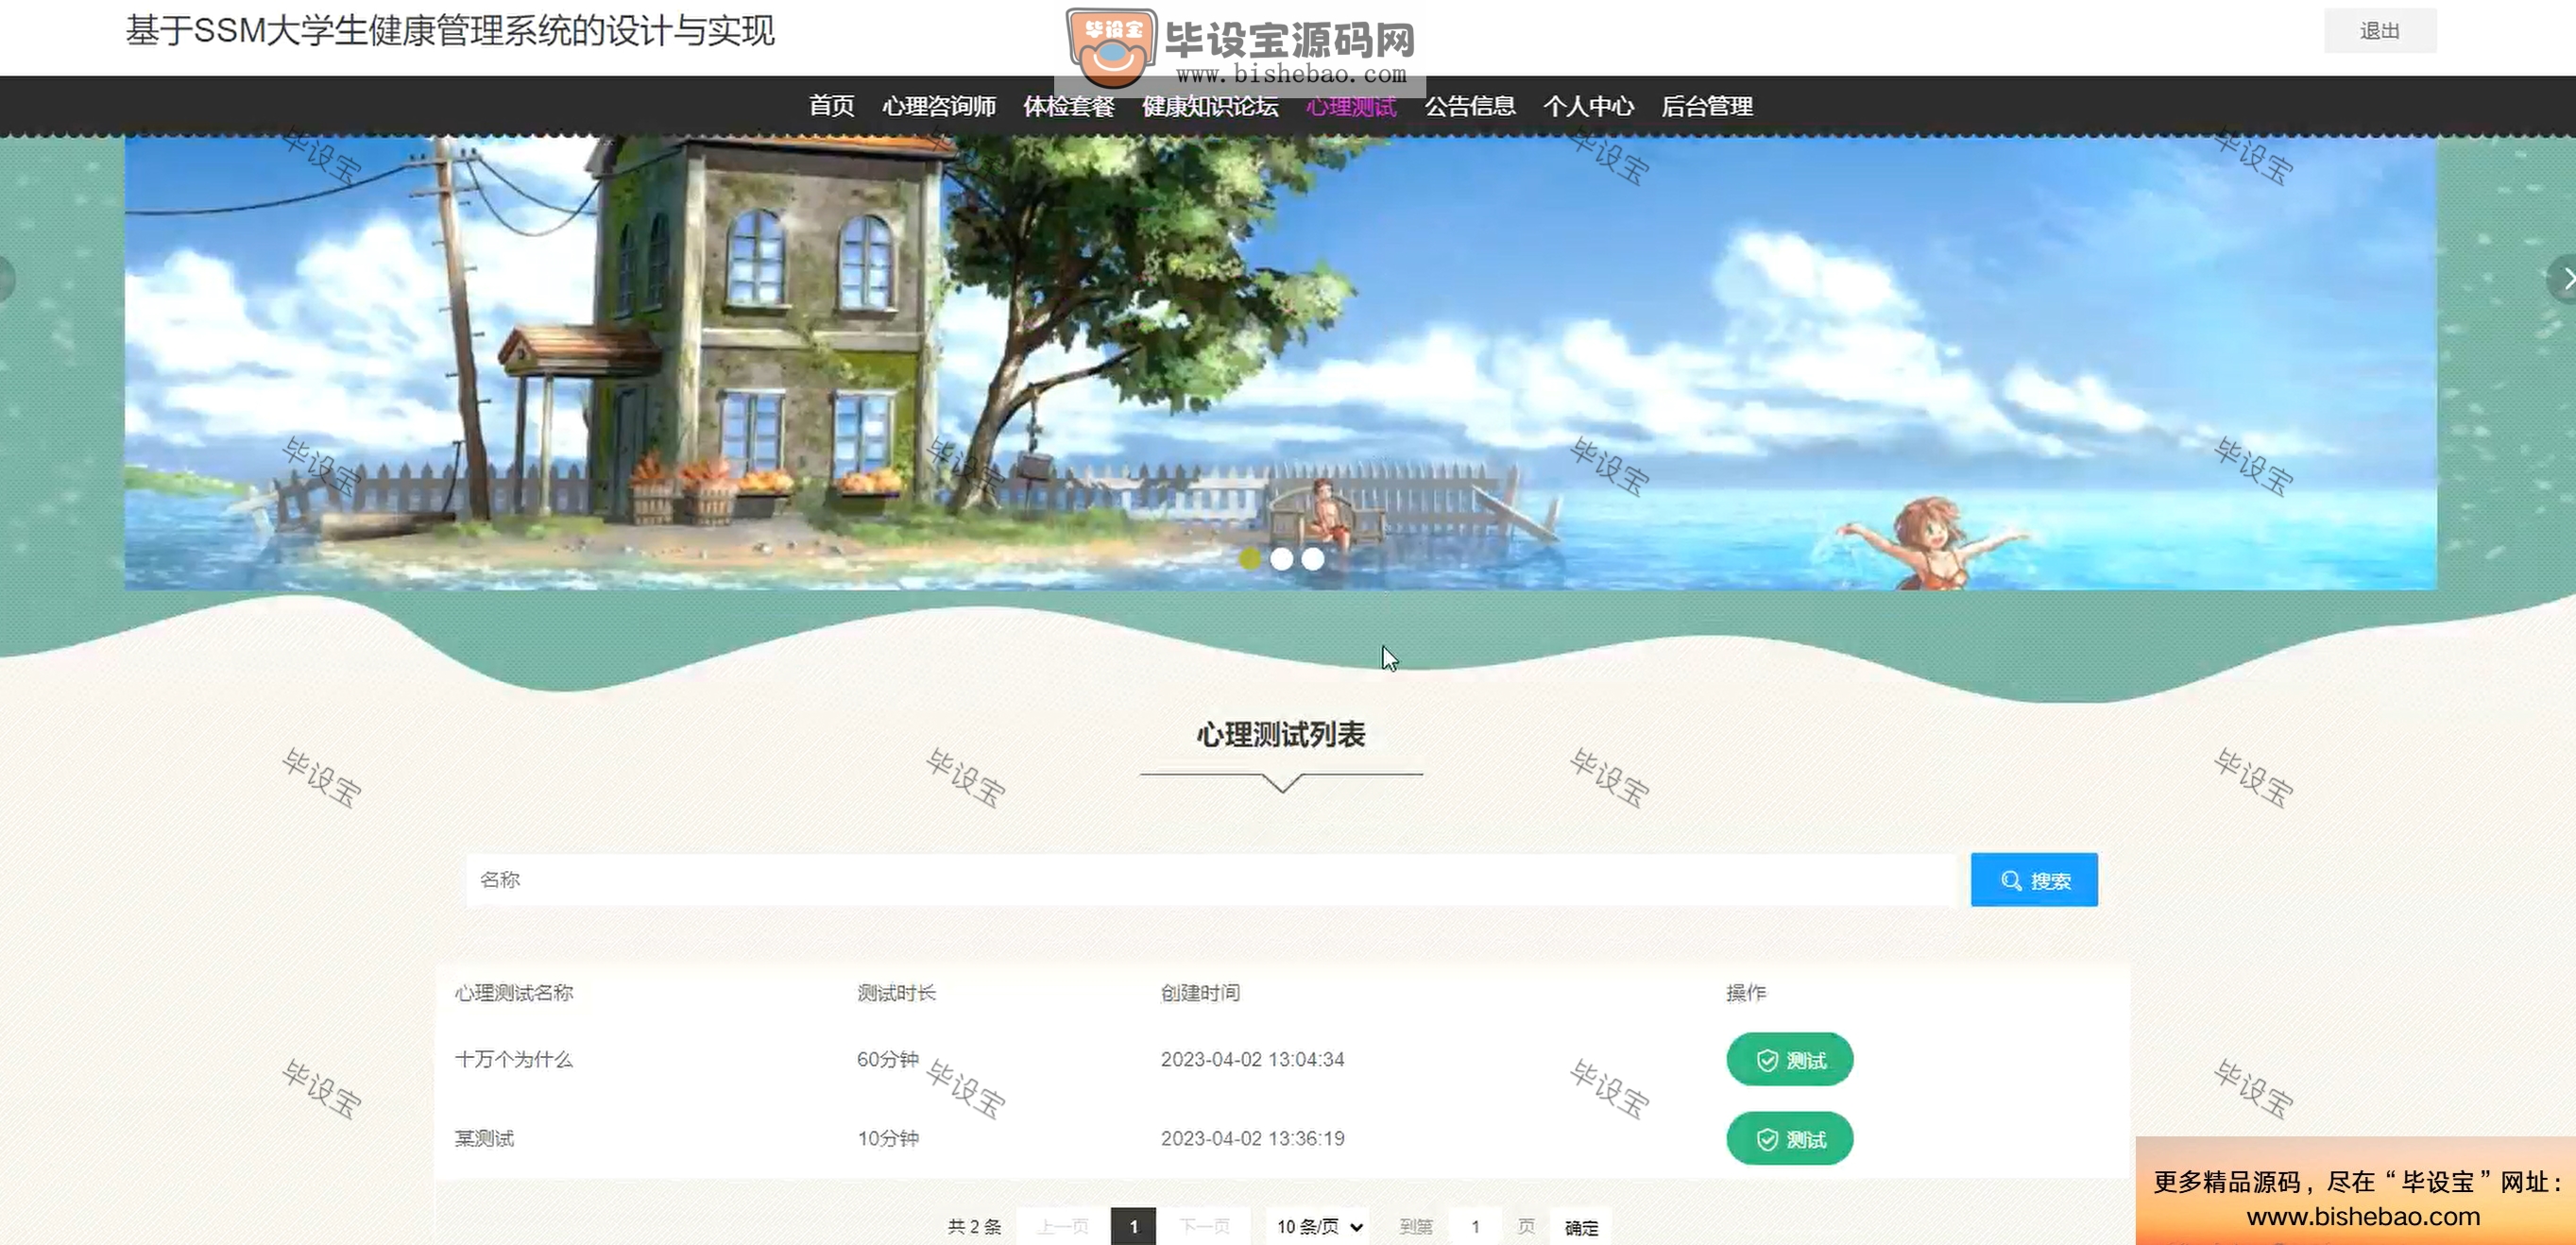The image size is (2576, 1245).
Task: Click the www.bishebao.com link in the promo box
Action: coord(2363,1216)
